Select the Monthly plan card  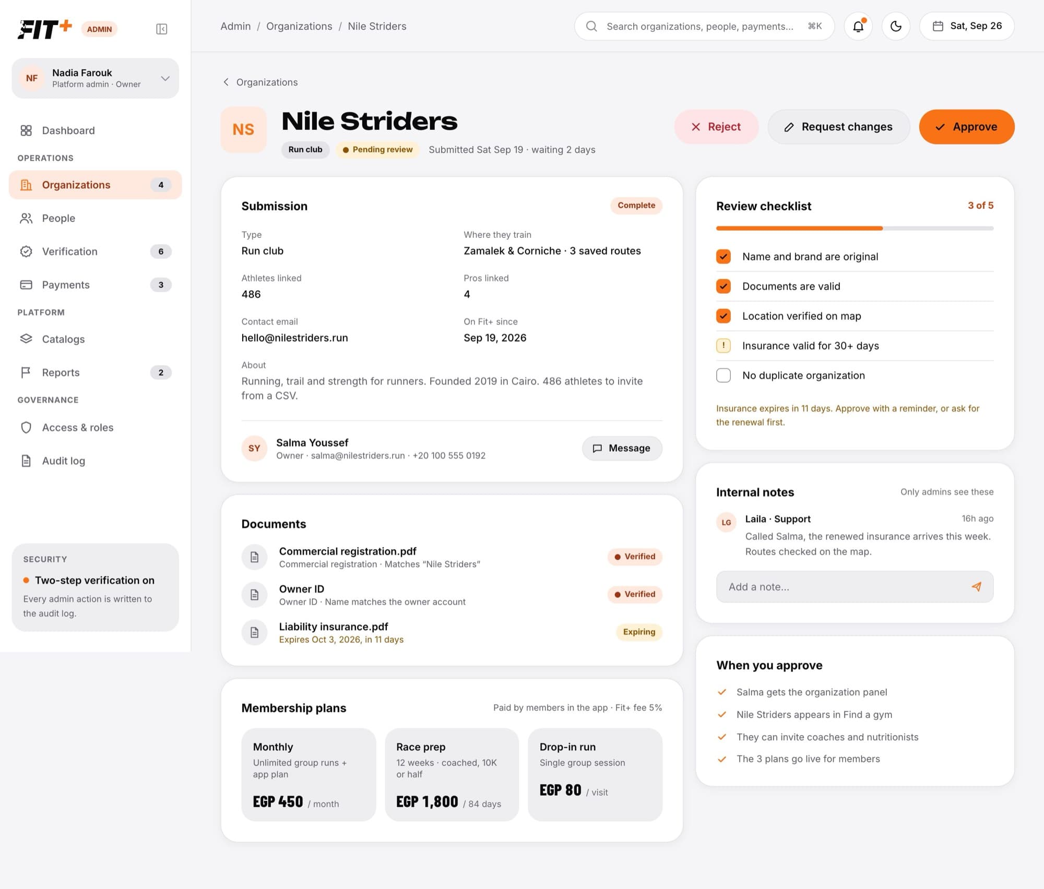coord(309,774)
